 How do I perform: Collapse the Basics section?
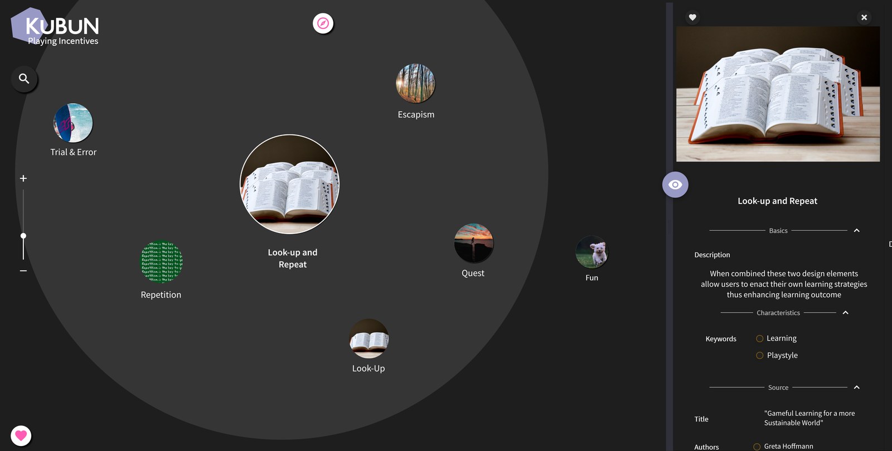857,231
